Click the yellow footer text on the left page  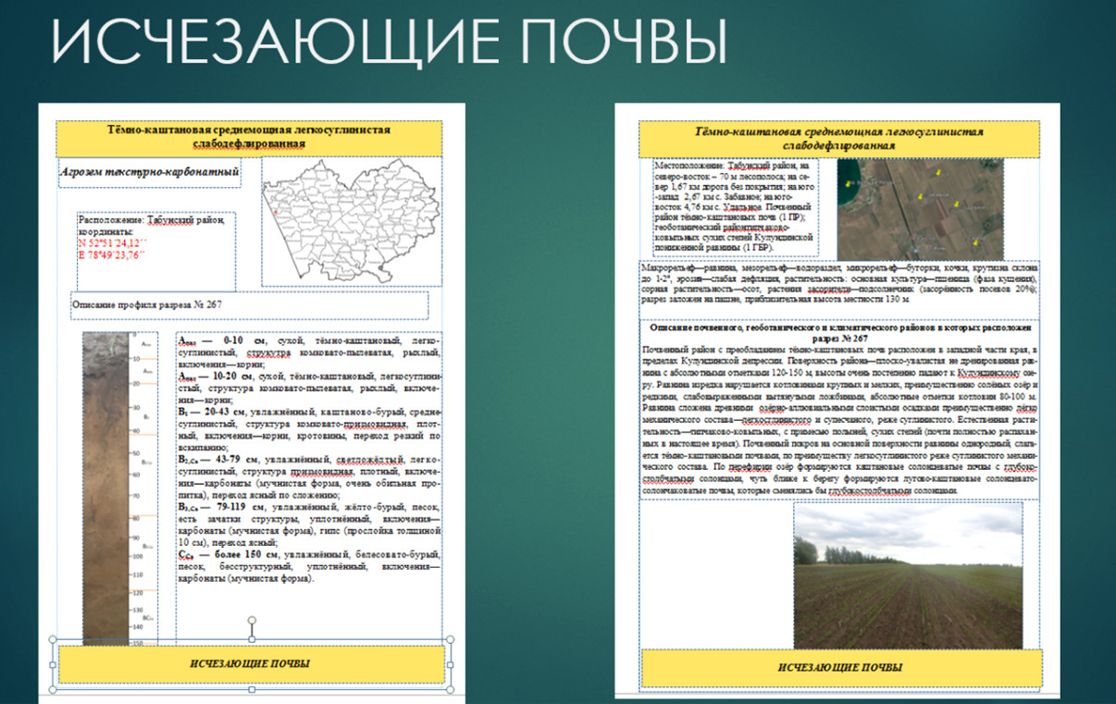coord(250,663)
